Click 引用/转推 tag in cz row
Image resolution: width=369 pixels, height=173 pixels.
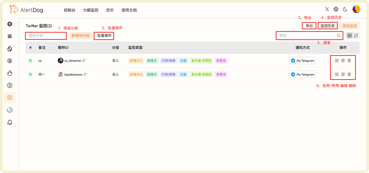click(x=168, y=61)
